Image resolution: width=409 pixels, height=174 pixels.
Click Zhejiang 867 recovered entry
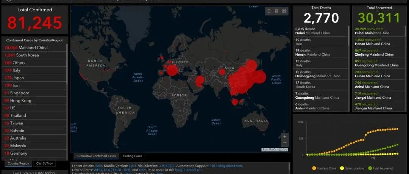pyautogui.click(x=379, y=52)
